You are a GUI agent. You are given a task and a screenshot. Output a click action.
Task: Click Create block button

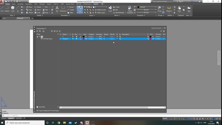click(x=116, y=7)
